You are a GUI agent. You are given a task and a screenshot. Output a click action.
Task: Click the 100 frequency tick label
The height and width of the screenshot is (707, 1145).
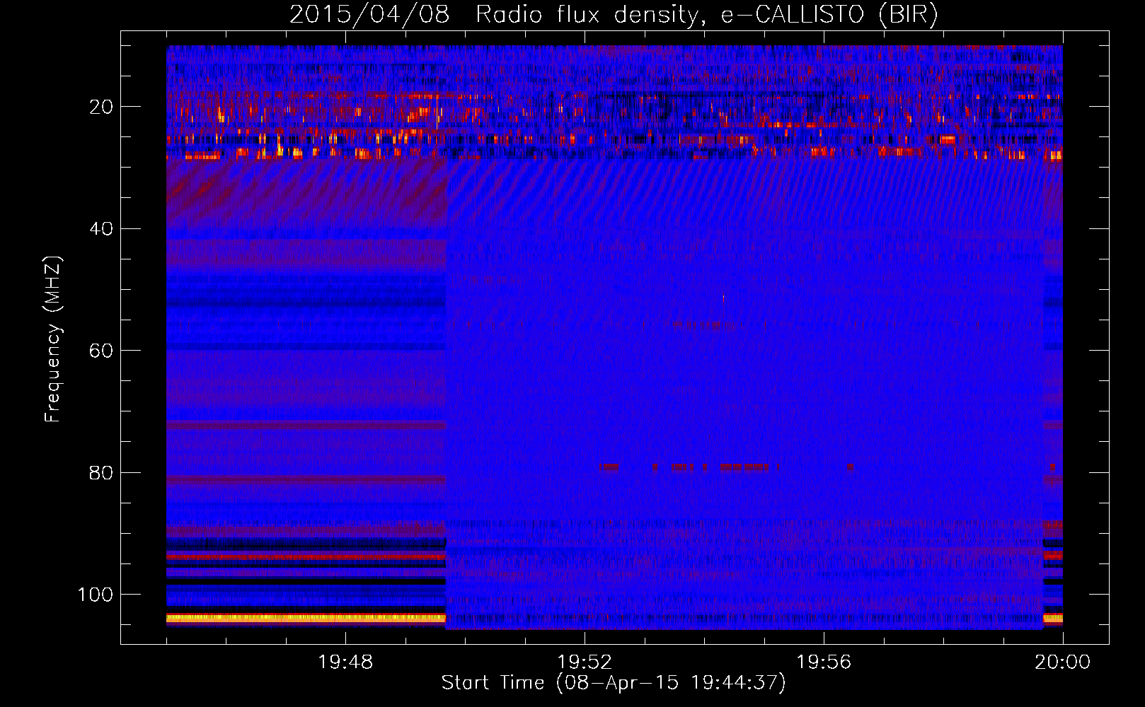96,595
